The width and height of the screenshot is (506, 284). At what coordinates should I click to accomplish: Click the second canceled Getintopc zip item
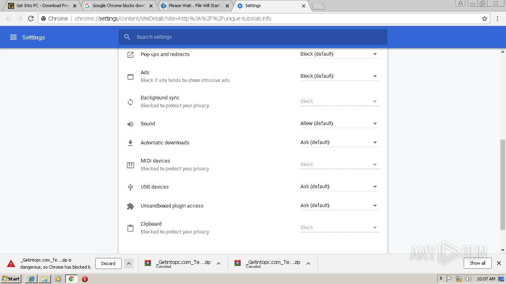tap(267, 263)
